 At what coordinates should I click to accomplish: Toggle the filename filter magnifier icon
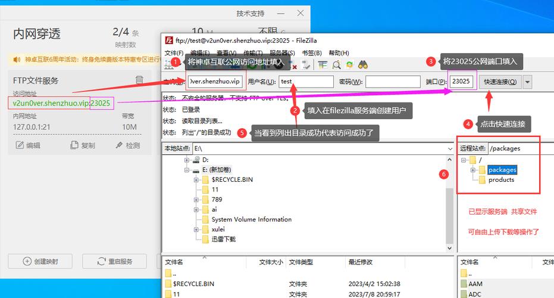336,65
